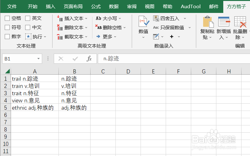Viewport: 250px width, 156px height.
Task: Click the plus sign icon in 数值录入
Action: tap(172, 37)
